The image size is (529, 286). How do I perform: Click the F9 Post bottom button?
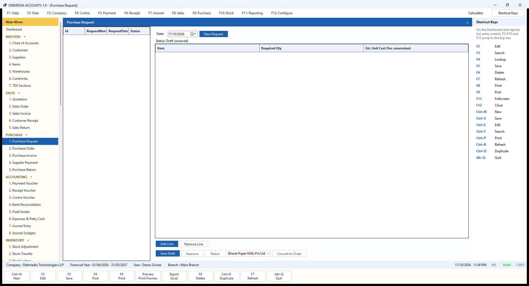click(95, 276)
